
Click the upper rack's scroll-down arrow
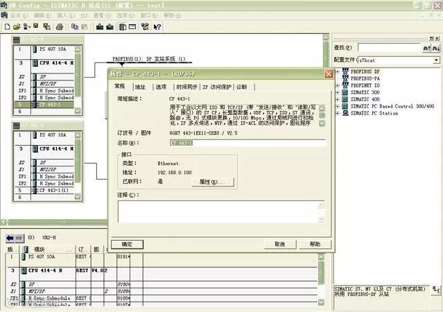pos(78,111)
